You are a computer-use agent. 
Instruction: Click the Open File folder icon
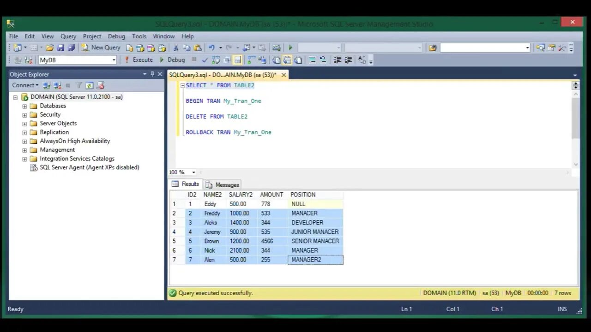coord(50,47)
